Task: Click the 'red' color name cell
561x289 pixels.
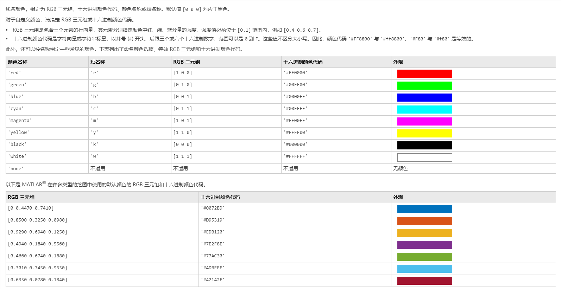Action: tap(47, 74)
